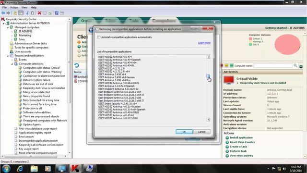Collapse the Managed computers tree node
The width and height of the screenshot is (307, 173).
pyautogui.click(x=8, y=27)
